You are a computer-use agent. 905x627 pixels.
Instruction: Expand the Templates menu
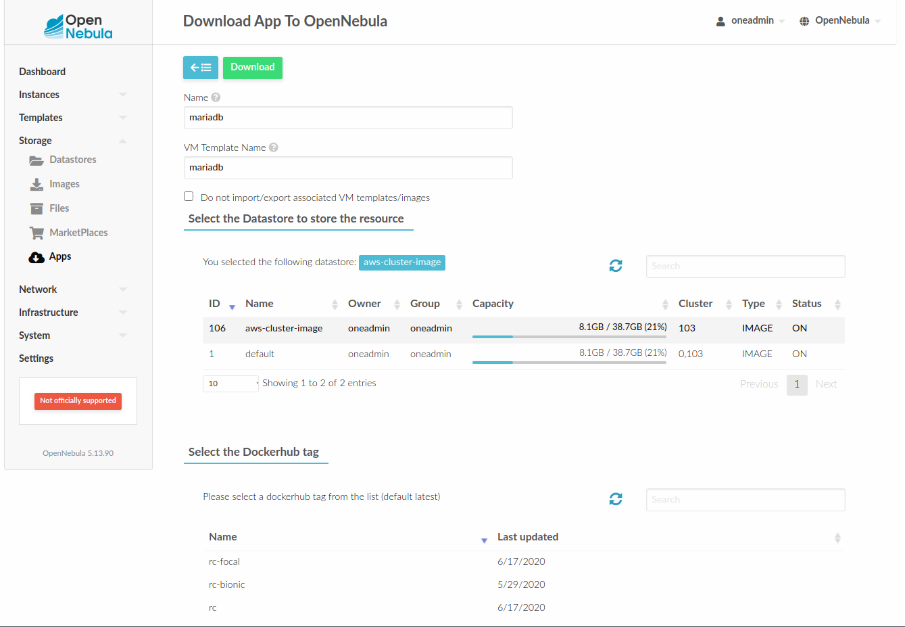(123, 118)
